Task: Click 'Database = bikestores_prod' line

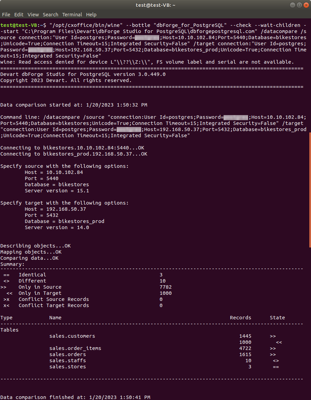Action: [65, 221]
